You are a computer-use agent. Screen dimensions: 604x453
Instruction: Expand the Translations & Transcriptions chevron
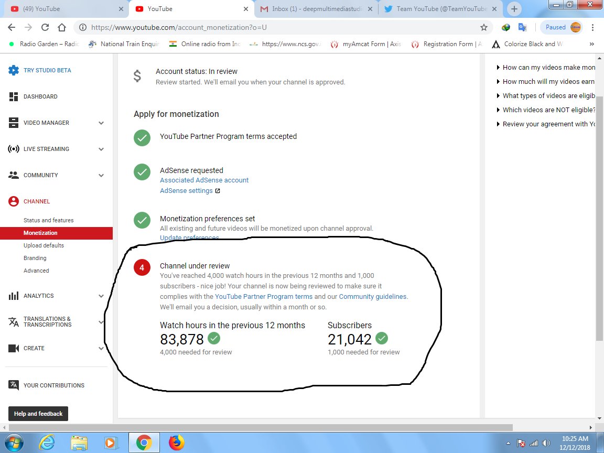coord(101,322)
